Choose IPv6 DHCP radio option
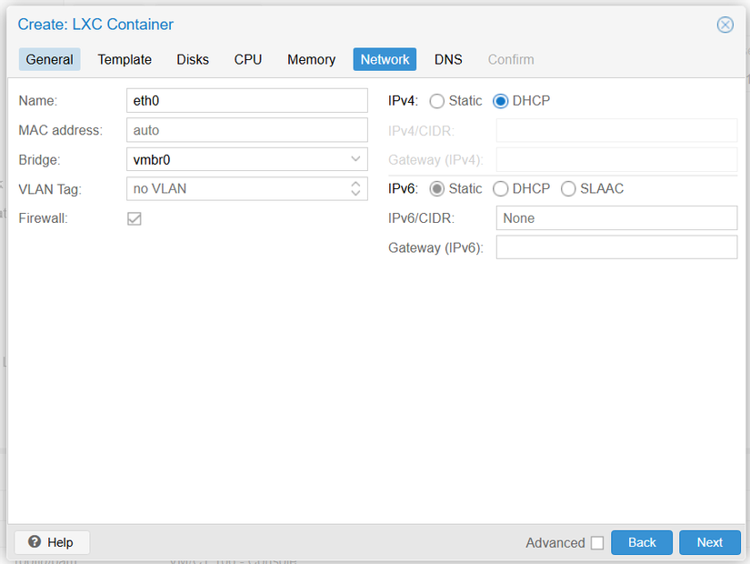 point(501,189)
